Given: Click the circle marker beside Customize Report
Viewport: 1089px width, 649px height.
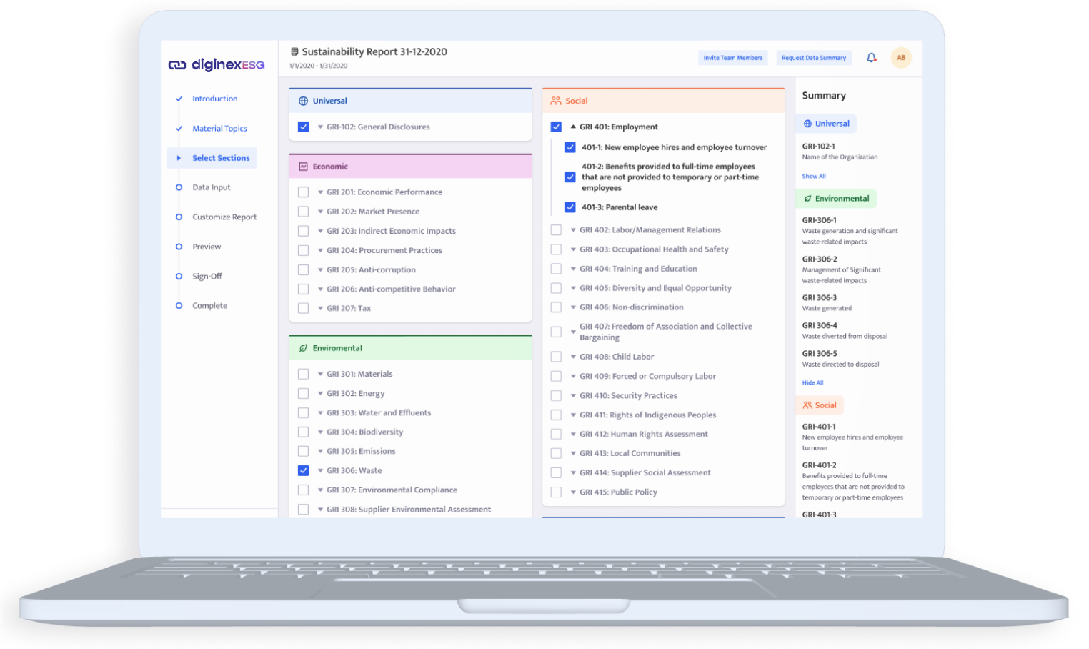Looking at the screenshot, I should coord(179,217).
